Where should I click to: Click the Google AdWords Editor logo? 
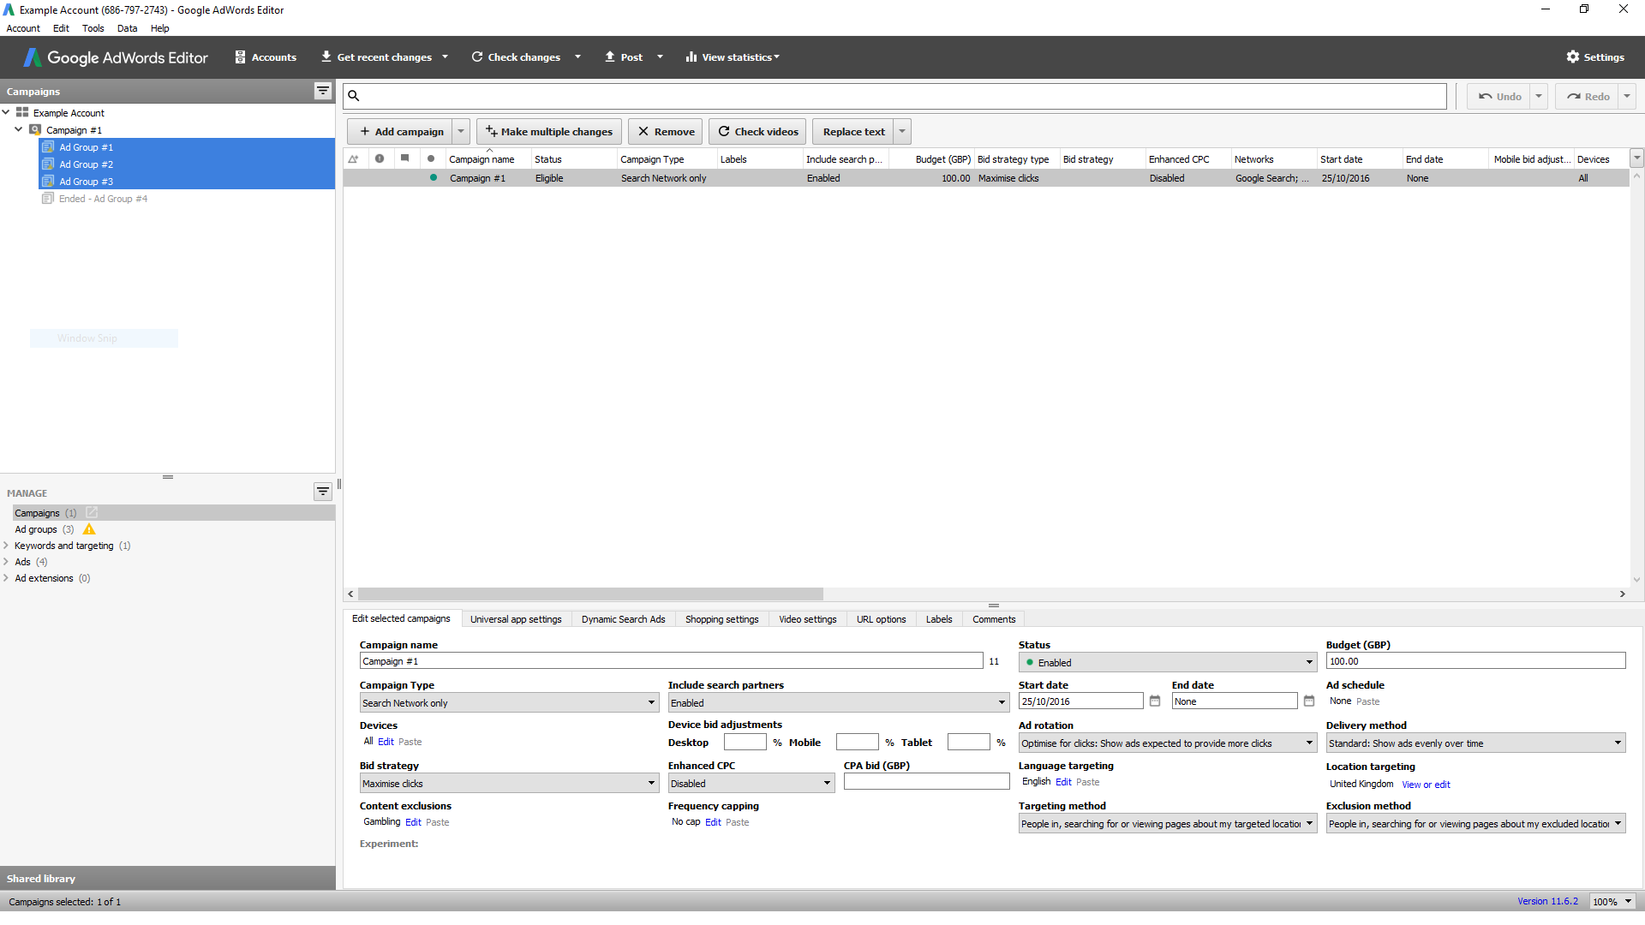tap(116, 57)
